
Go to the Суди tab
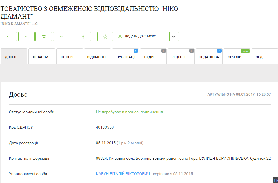(x=149, y=57)
